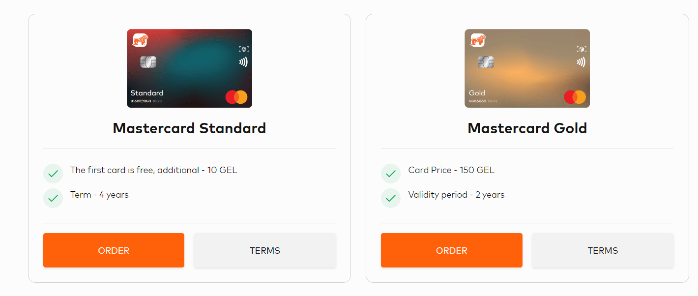698x296 pixels.
Task: Open Terms for Mastercard Gold
Action: coord(603,250)
